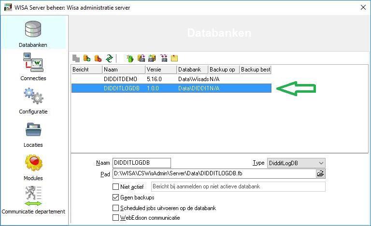Click version 1.0.0 cell

tap(153, 88)
